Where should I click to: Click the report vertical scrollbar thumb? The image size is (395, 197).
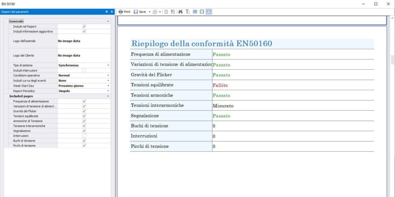pyautogui.click(x=392, y=60)
